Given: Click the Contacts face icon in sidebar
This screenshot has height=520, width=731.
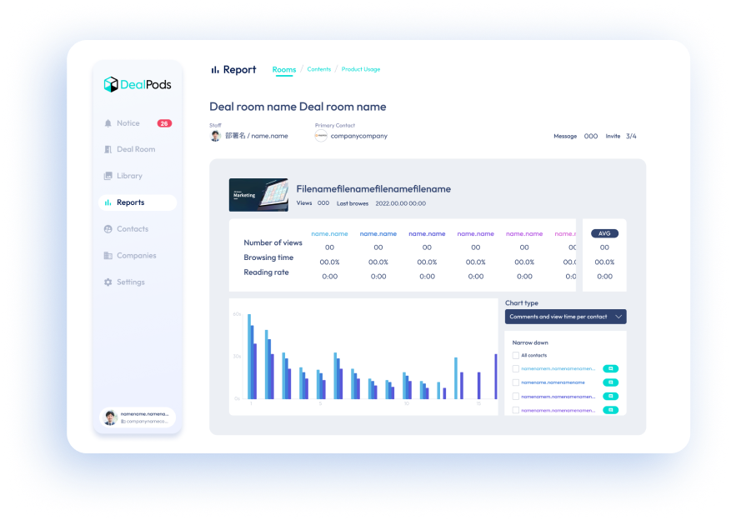Looking at the screenshot, I should click(108, 229).
